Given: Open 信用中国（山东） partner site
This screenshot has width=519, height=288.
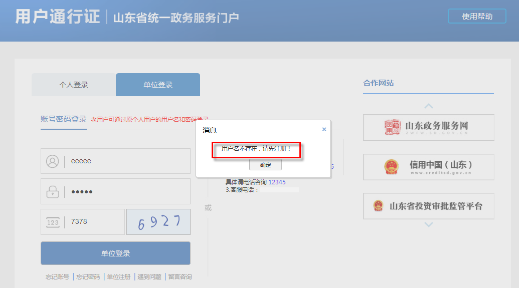Looking at the screenshot, I should click(428, 167).
